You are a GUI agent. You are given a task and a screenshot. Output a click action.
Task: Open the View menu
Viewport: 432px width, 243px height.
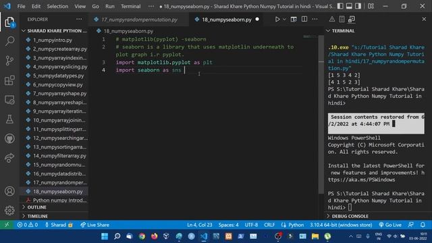[x=80, y=6]
